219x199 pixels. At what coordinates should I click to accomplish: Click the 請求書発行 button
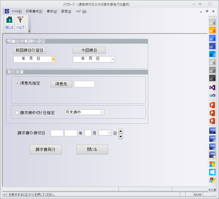(46, 150)
